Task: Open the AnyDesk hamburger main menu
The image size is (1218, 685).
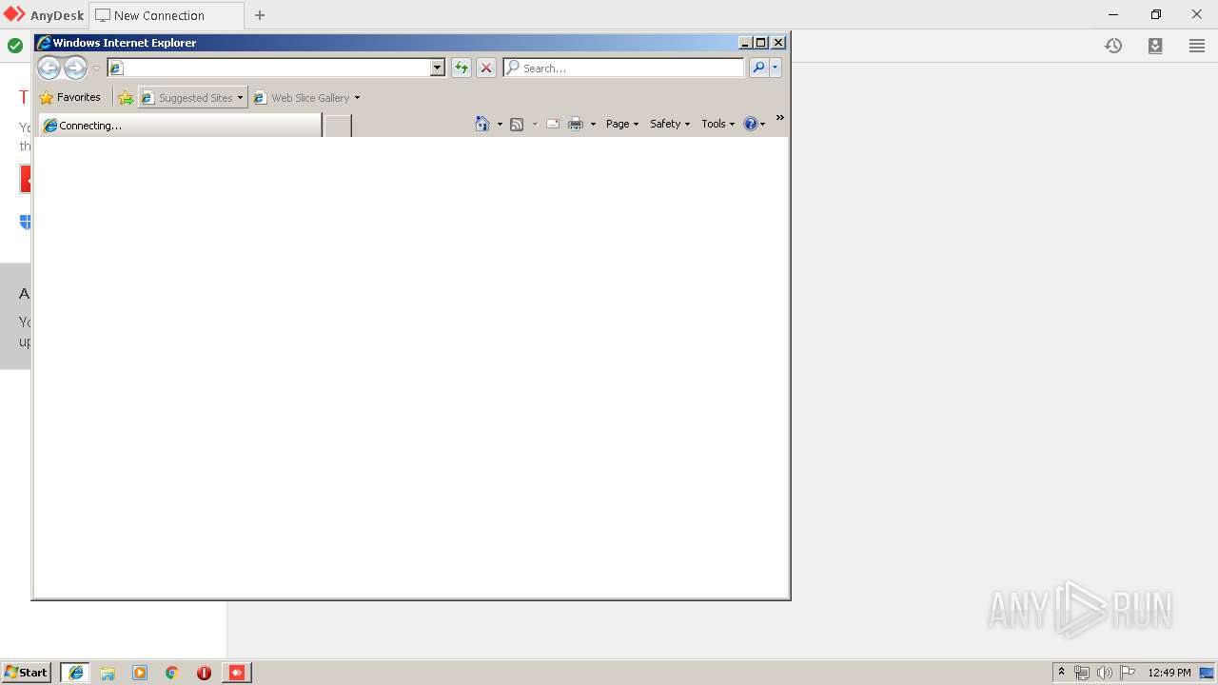Action: 1197,46
